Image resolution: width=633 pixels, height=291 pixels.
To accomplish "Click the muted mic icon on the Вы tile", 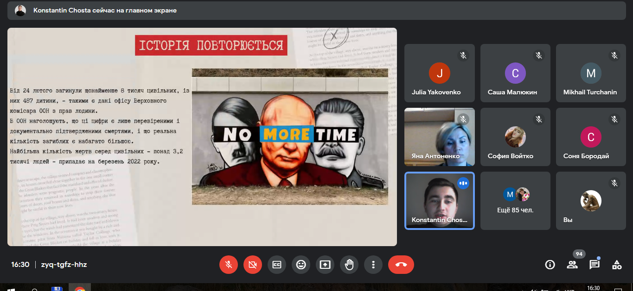I will 614,183.
